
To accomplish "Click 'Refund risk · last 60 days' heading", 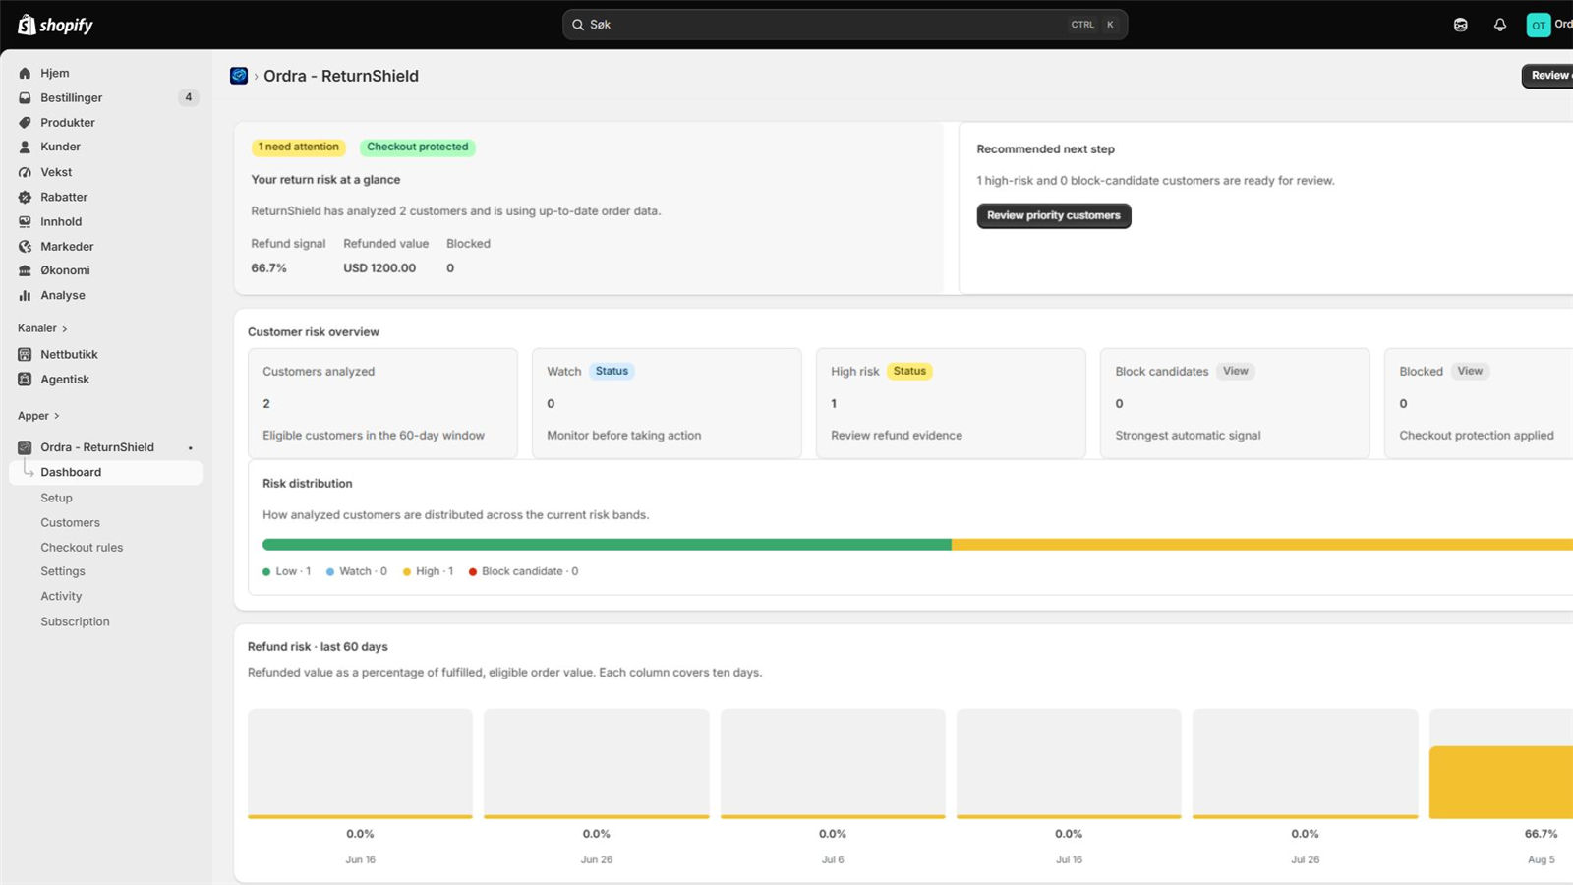I will tap(318, 647).
